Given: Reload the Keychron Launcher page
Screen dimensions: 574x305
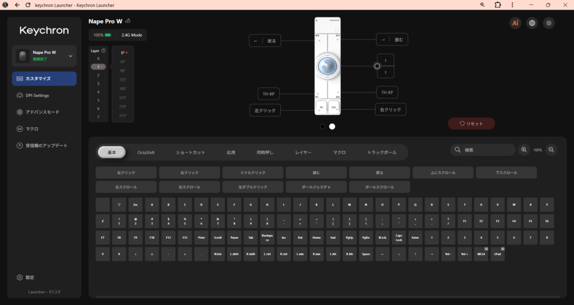Looking at the screenshot, I should click(28, 4).
